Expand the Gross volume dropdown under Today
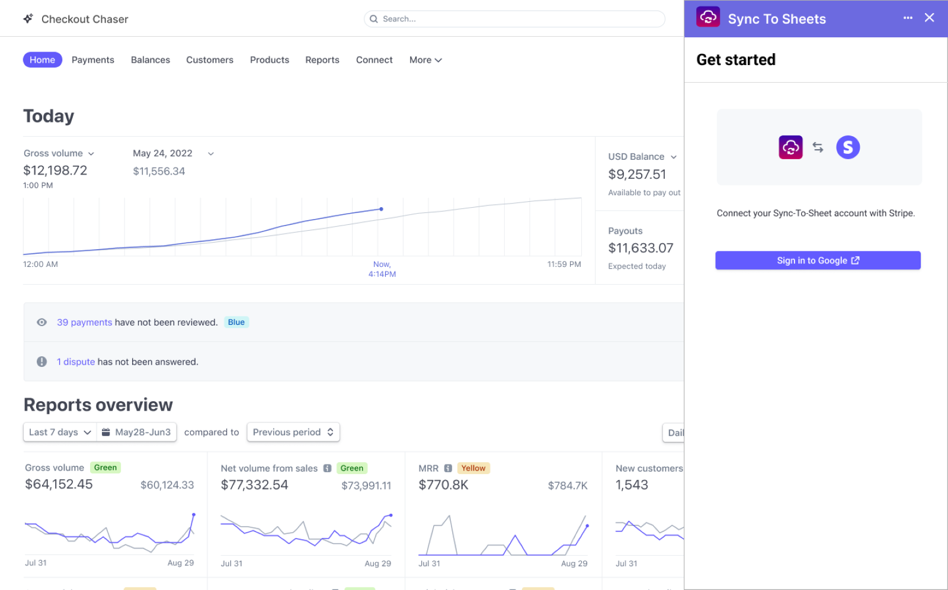The height and width of the screenshot is (590, 948). (91, 154)
